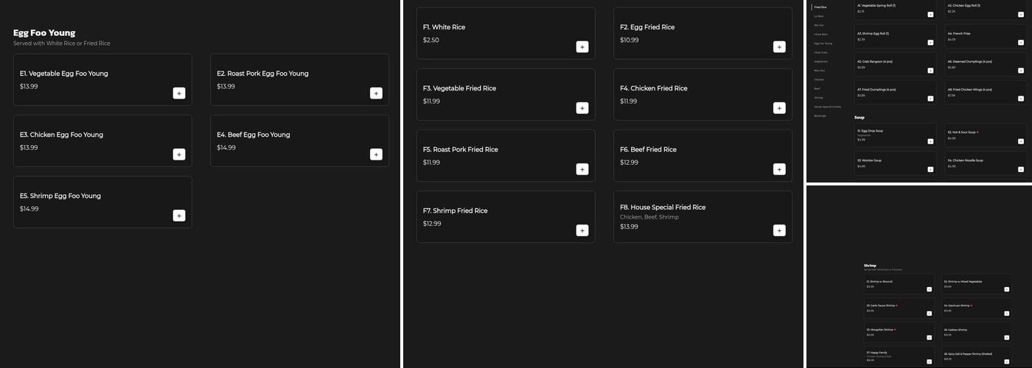1032x368 pixels.
Task: Add Chicken Egg Foo Young to cart
Action: tap(179, 155)
